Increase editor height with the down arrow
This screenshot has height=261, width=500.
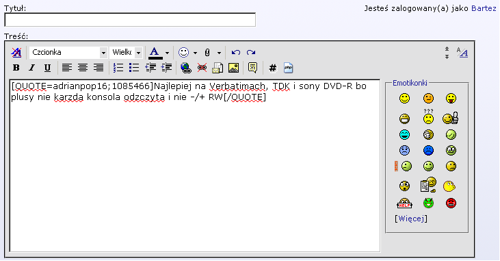tap(447, 57)
